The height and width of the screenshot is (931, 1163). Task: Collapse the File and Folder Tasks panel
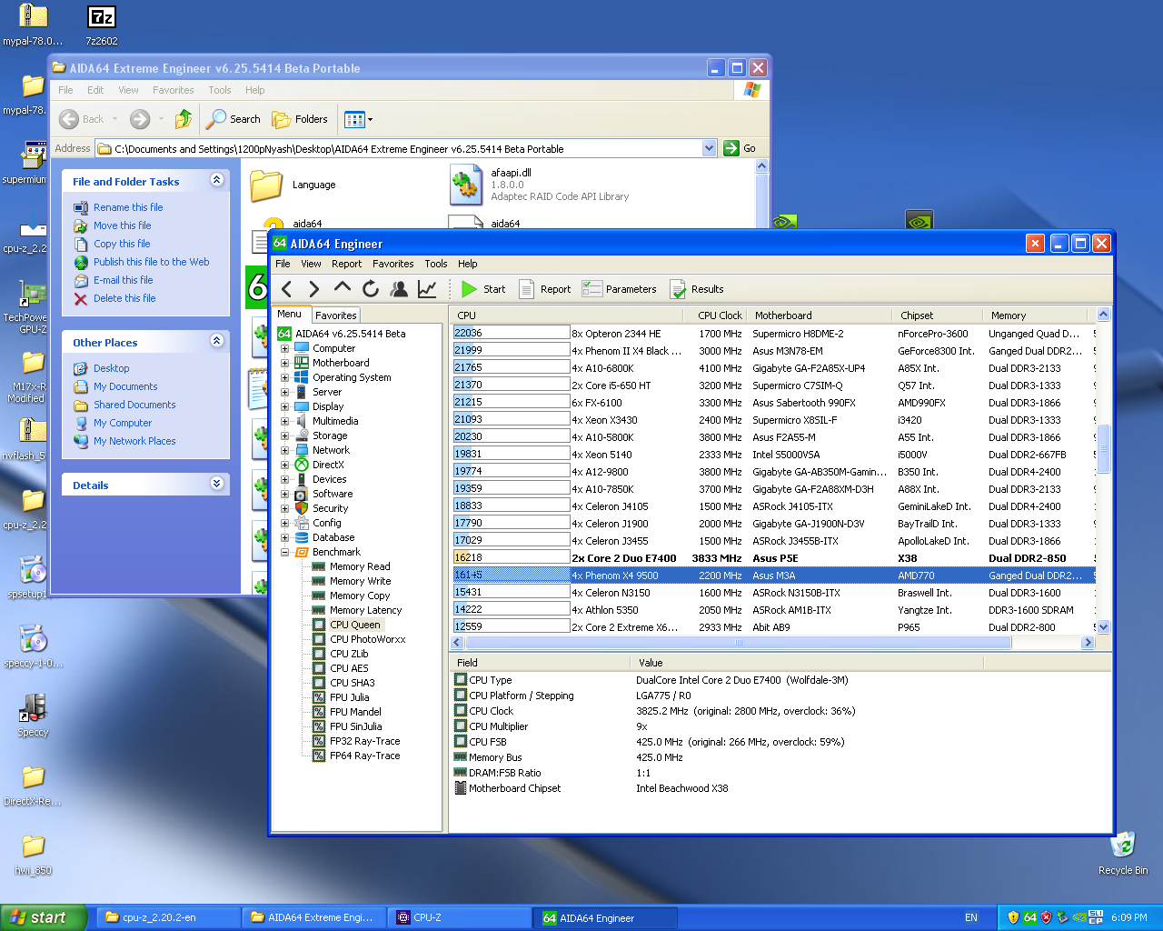216,180
